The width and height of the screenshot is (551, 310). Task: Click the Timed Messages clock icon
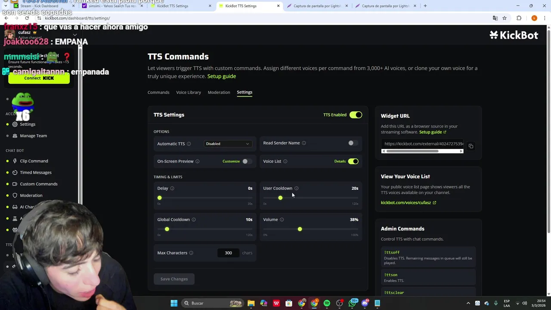click(x=15, y=172)
